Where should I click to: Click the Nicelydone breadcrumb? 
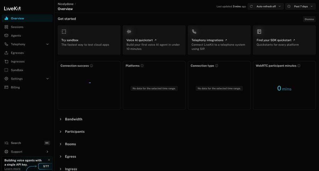pyautogui.click(x=66, y=4)
